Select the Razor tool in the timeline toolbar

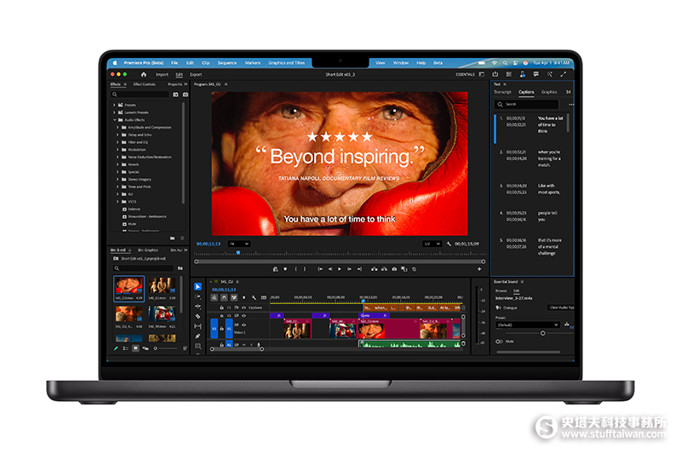click(197, 316)
